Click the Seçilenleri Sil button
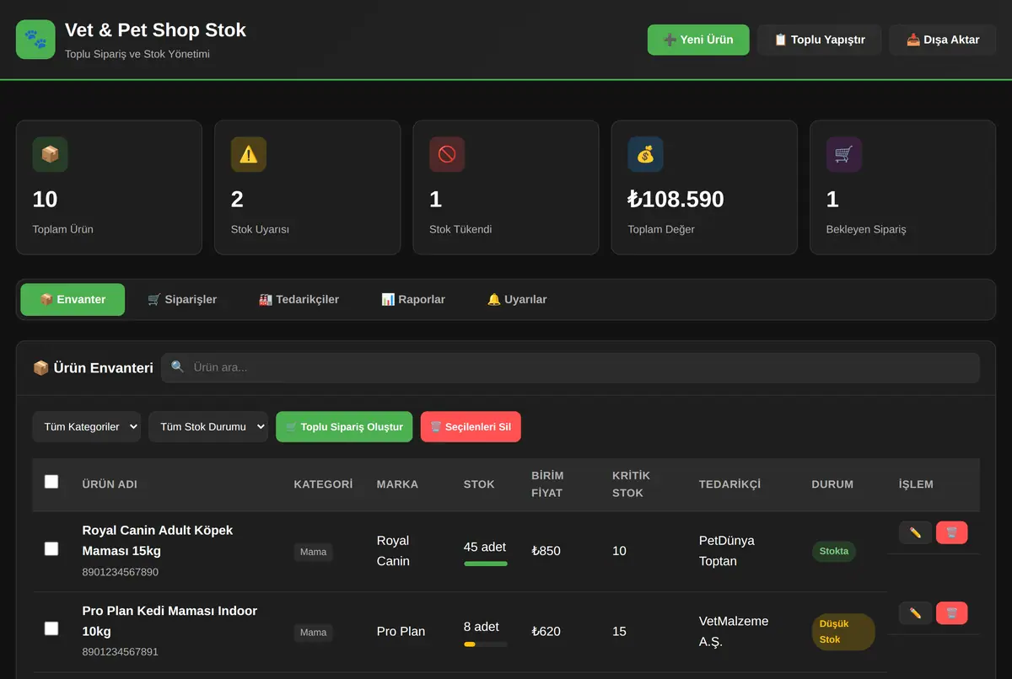The height and width of the screenshot is (679, 1012). coord(471,426)
